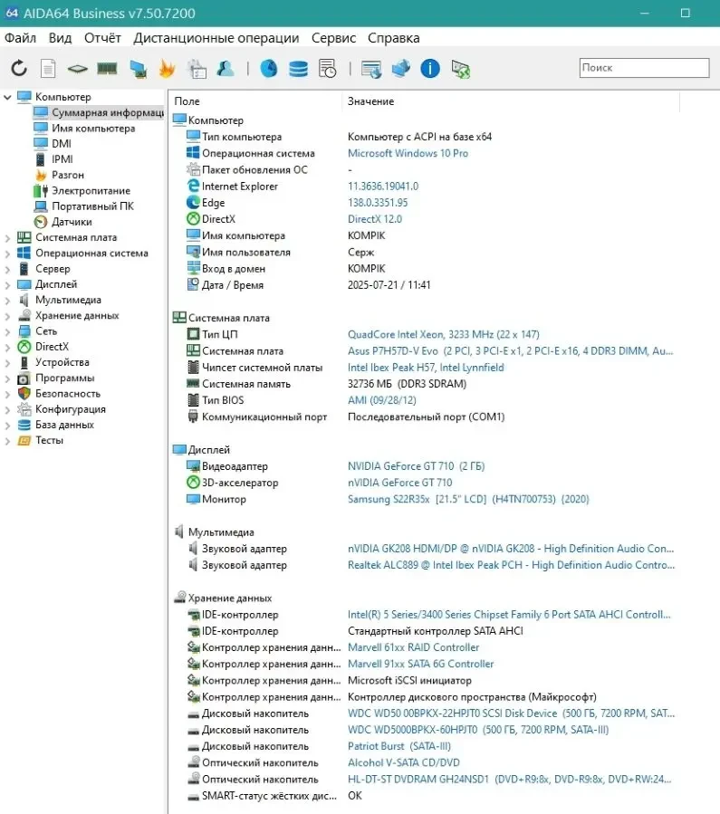Click the user silhouette toolbar icon
The width and height of the screenshot is (720, 814).
point(226,68)
